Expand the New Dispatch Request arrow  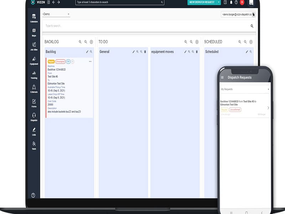coord(219,2)
